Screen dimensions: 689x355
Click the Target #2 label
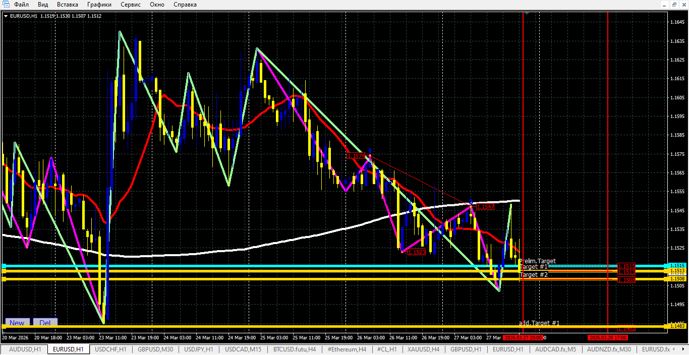[534, 275]
